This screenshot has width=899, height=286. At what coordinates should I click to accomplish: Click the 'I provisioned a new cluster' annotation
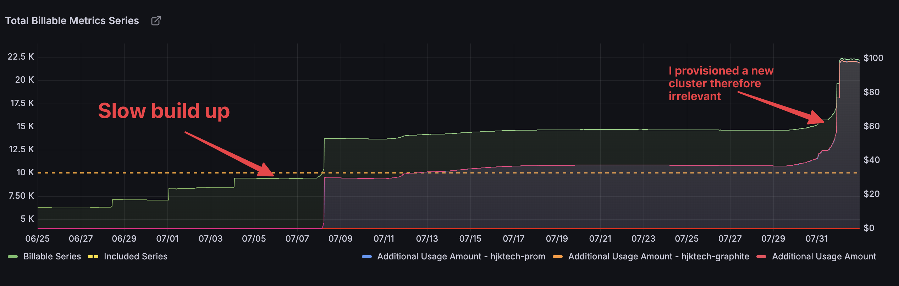720,83
